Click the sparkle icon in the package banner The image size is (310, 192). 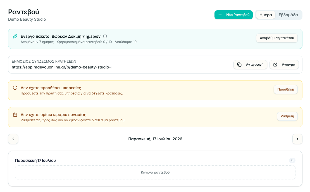tap(15, 36)
